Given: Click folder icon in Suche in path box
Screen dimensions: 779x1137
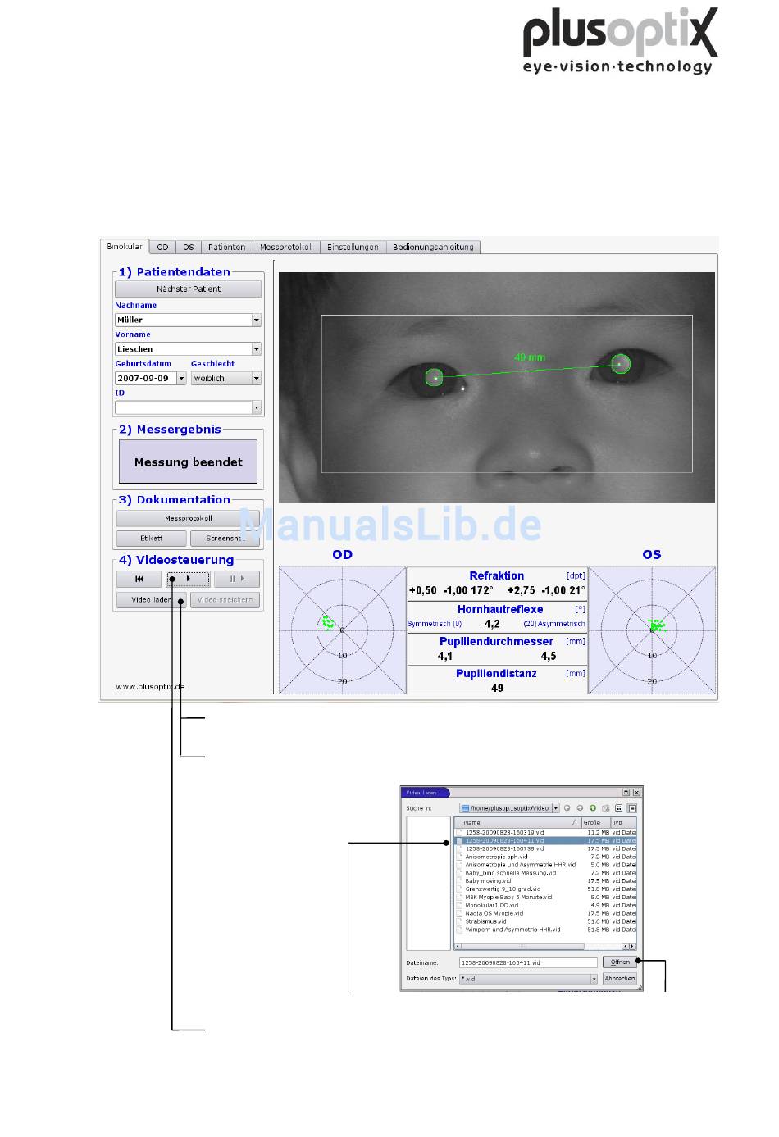Looking at the screenshot, I should pos(465,808).
